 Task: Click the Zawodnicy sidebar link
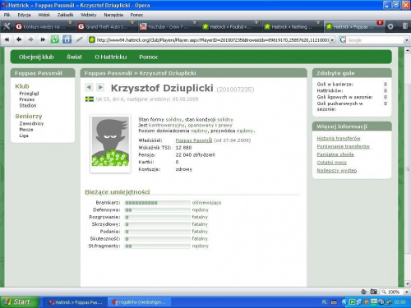31,123
